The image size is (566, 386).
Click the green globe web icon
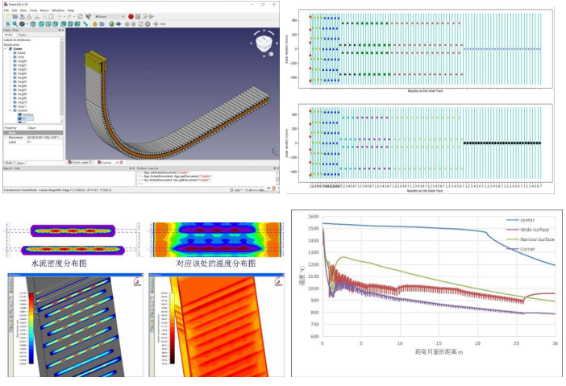pyautogui.click(x=111, y=24)
